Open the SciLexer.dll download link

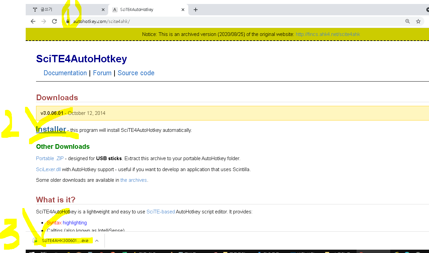(x=48, y=169)
